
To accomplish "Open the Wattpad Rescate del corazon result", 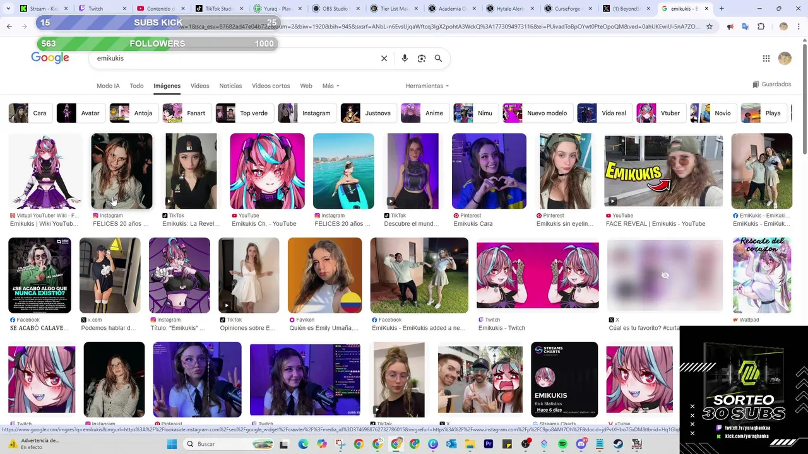I will 762,276.
